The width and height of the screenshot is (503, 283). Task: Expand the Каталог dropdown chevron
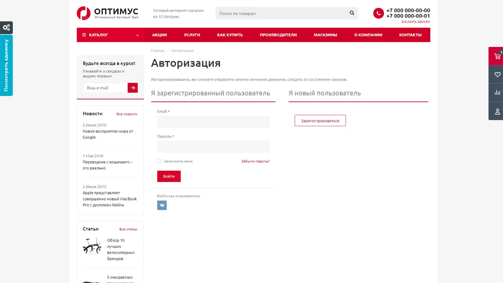[x=138, y=35]
